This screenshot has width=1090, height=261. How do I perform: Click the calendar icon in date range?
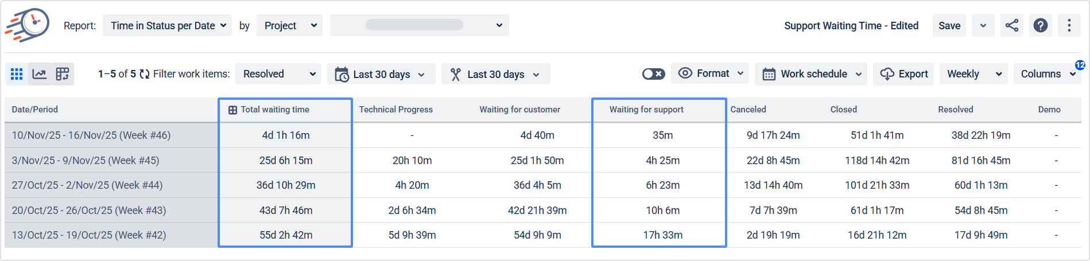click(342, 75)
